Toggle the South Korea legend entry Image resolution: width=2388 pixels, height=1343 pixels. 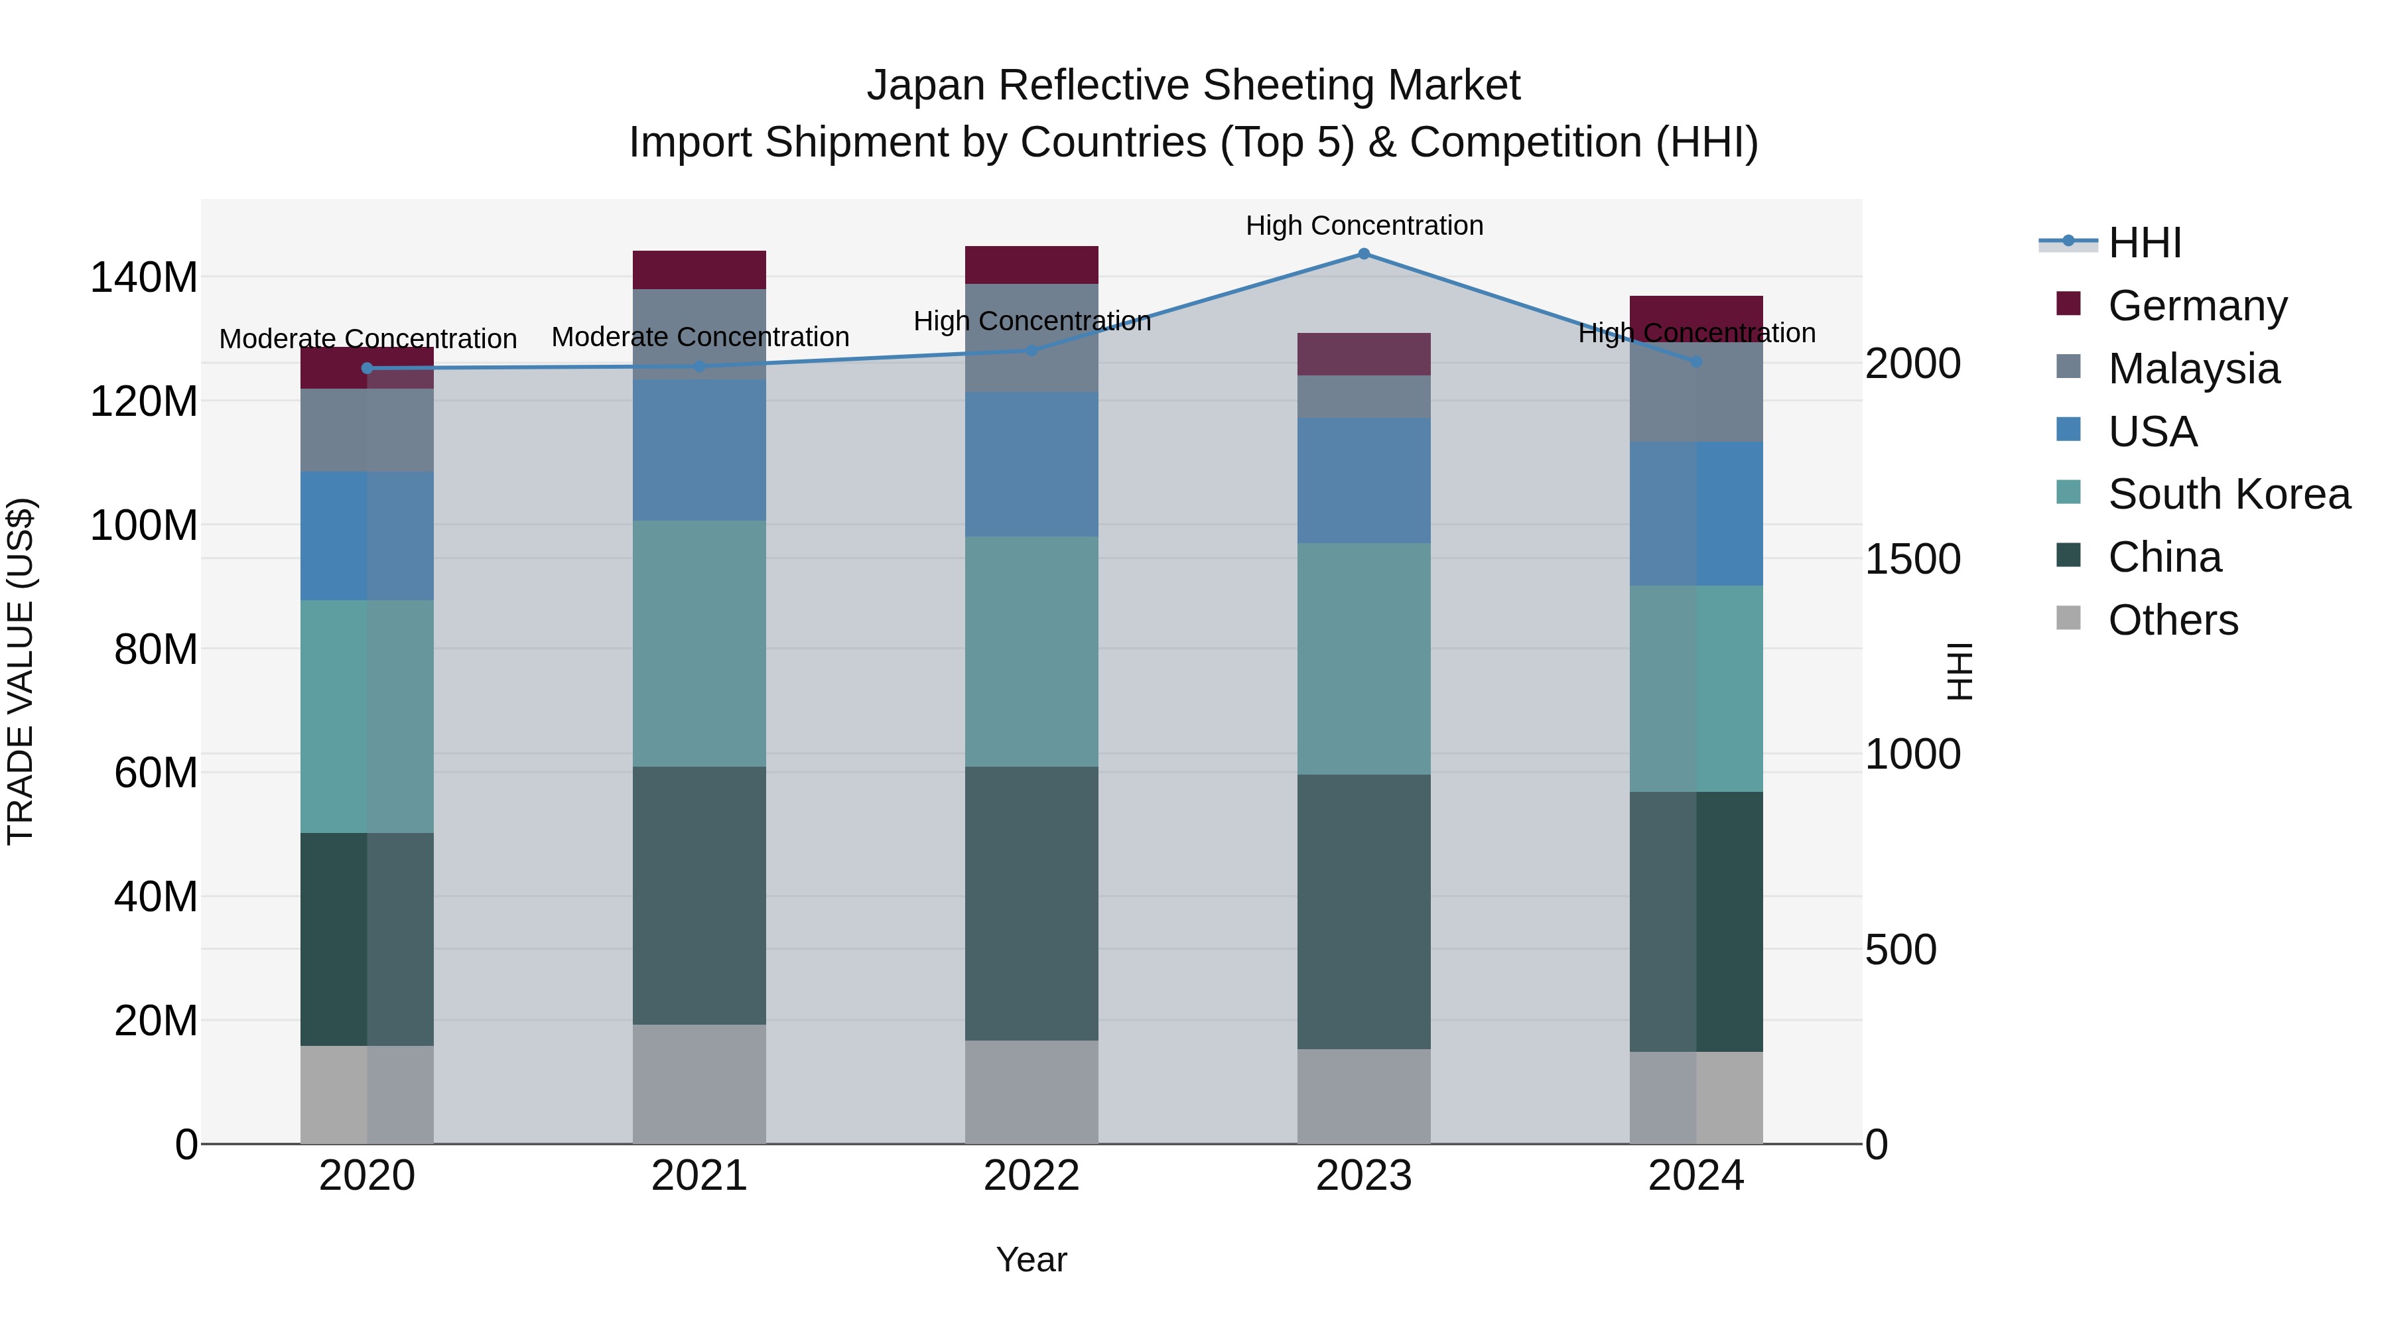pyautogui.click(x=2202, y=494)
